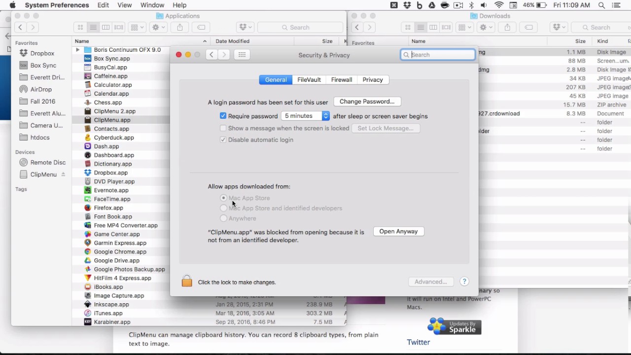The image size is (631, 355).
Task: Open Notification Center icon
Action: (616, 5)
